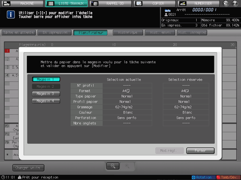
Task: Open Hist. incomplet tab
Action: point(192,32)
